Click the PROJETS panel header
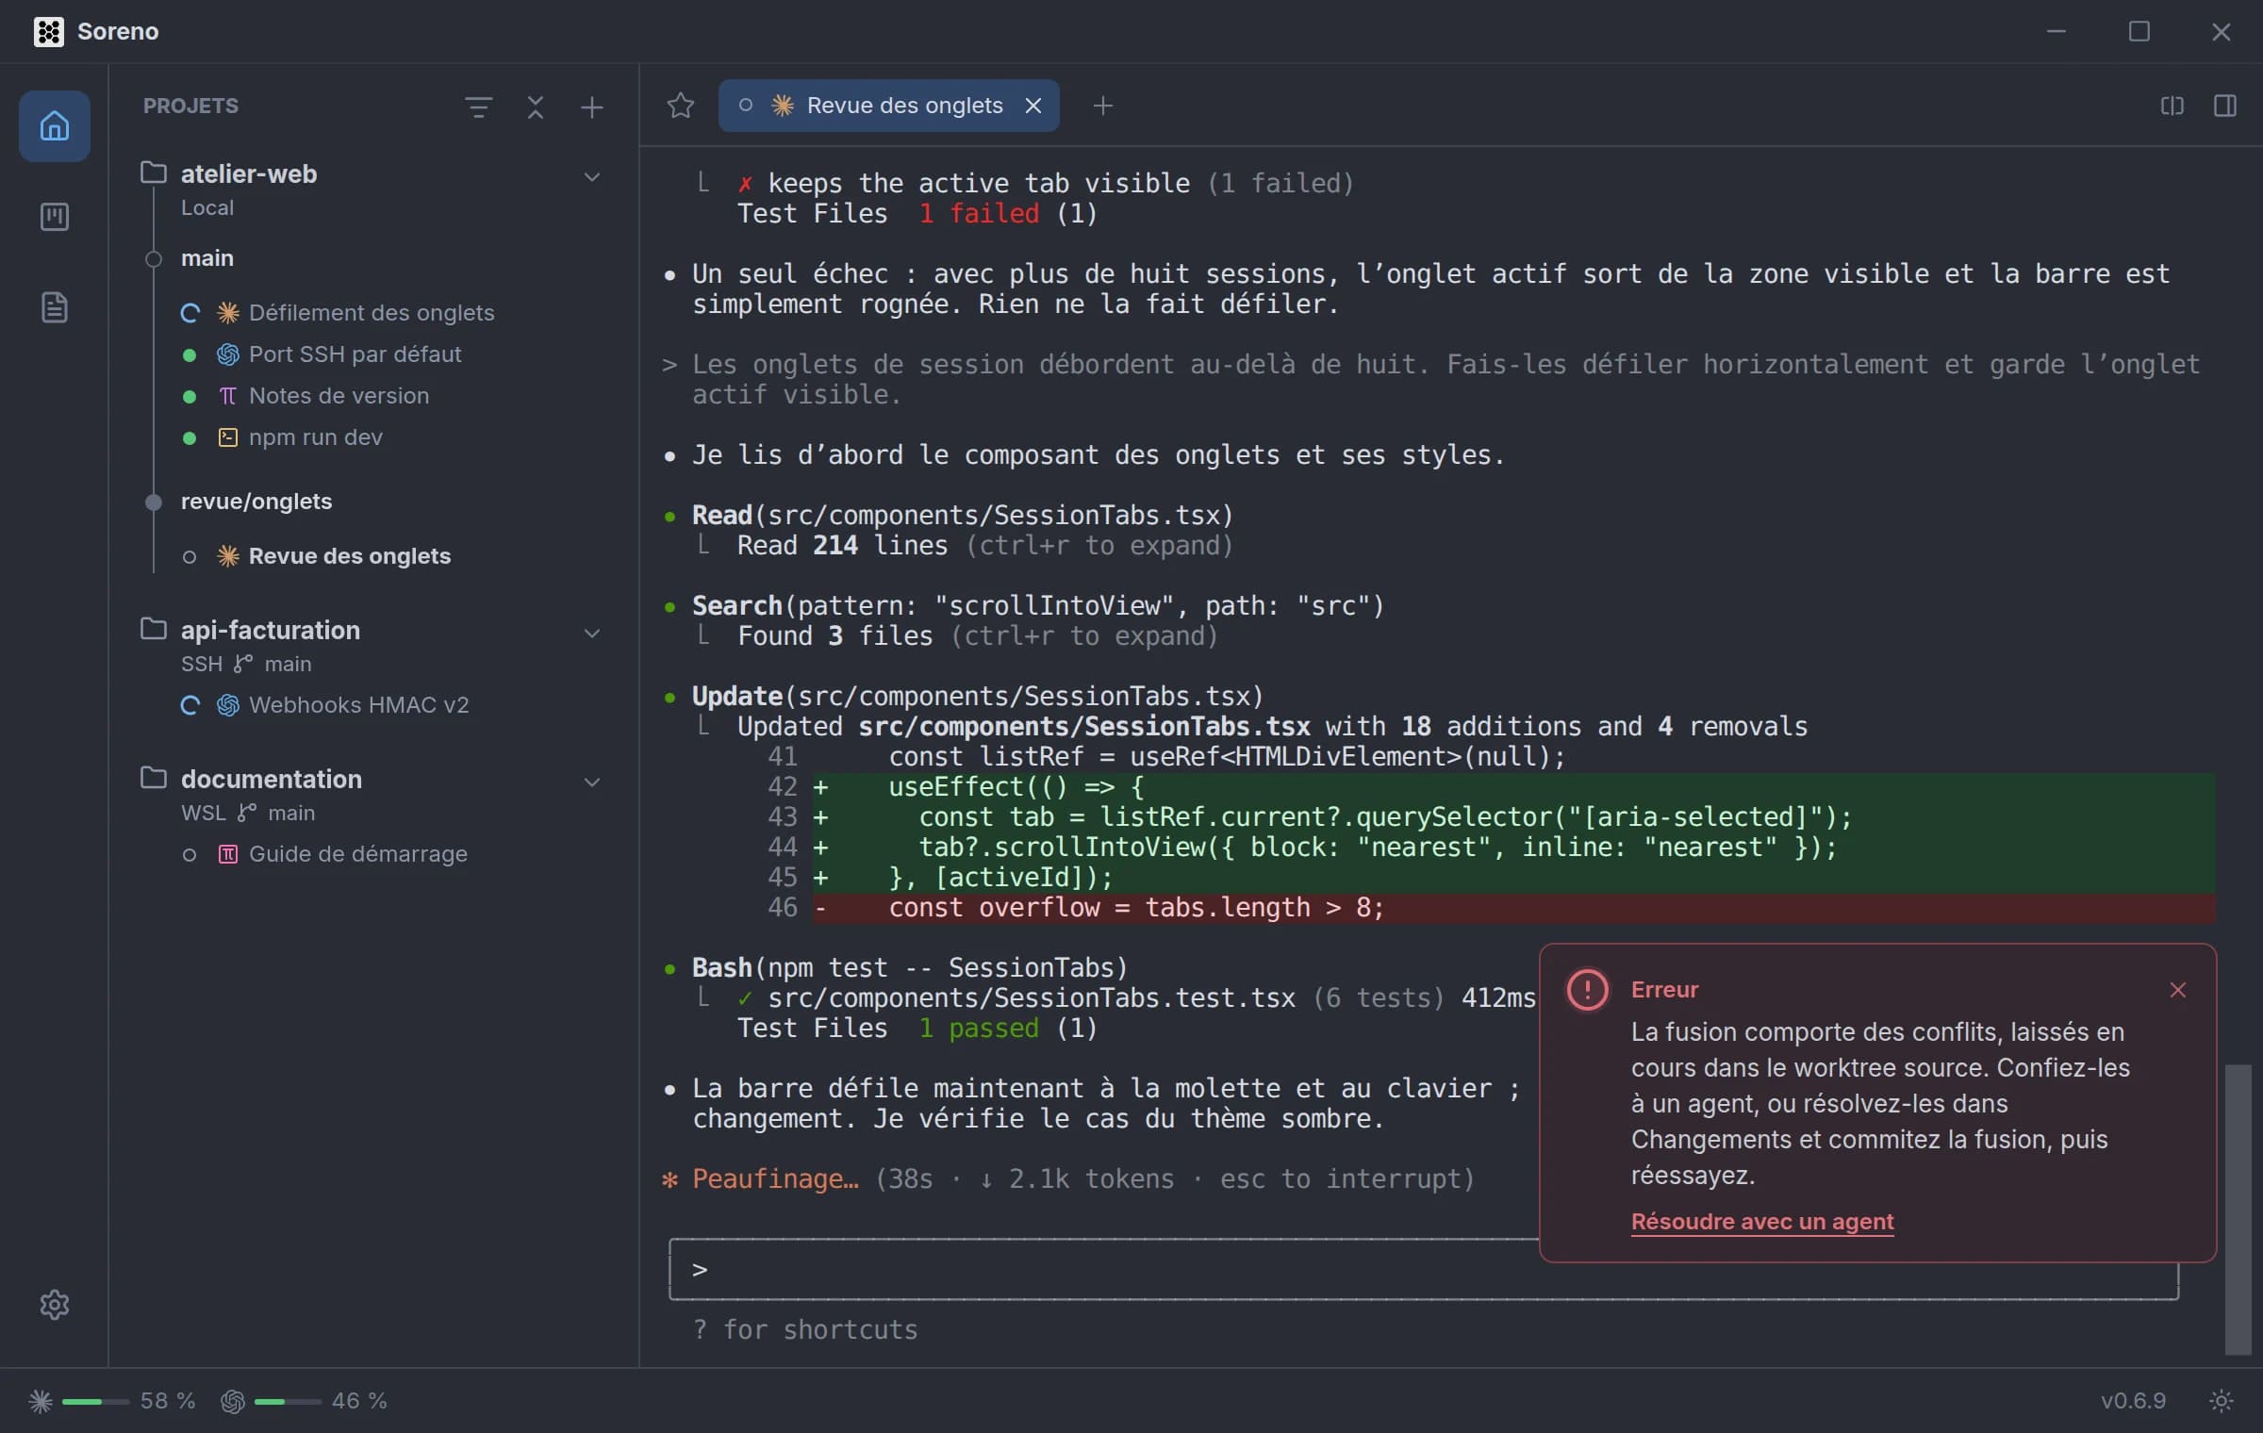Viewport: 2263px width, 1433px height. (x=190, y=106)
